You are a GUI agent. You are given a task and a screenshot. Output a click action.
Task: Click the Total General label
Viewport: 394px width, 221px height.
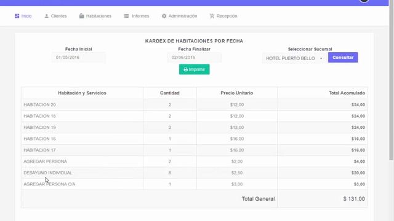258,199
